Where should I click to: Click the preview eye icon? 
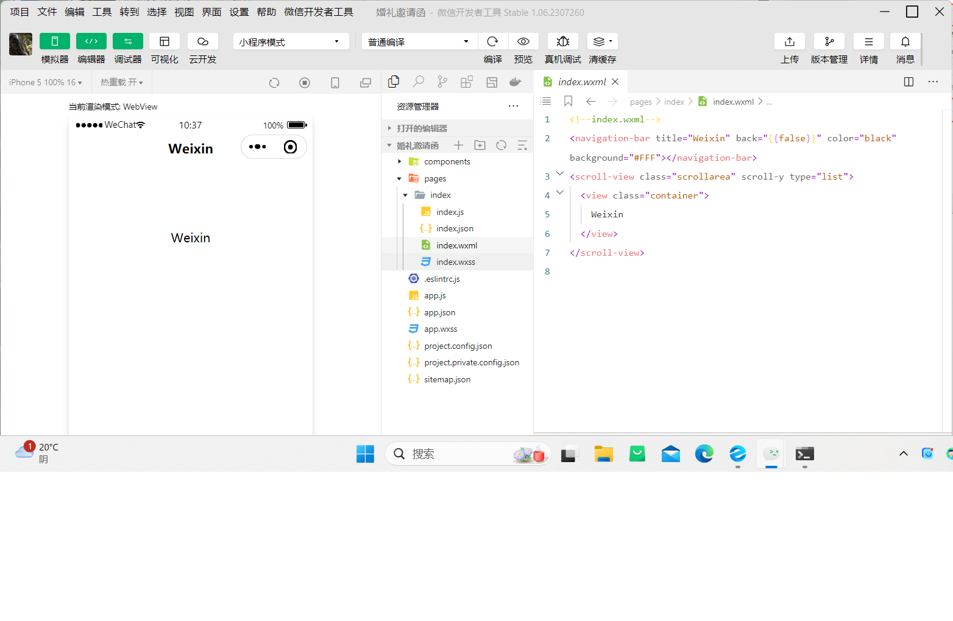[523, 41]
